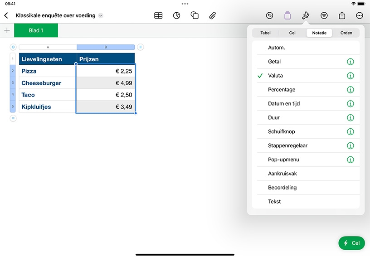
Task: Select the Kipkluifjes cell
Action: tap(48, 107)
